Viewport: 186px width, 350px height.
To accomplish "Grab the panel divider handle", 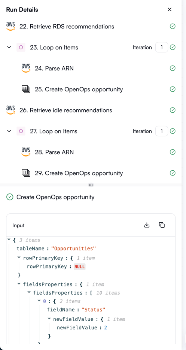I will coord(91,185).
